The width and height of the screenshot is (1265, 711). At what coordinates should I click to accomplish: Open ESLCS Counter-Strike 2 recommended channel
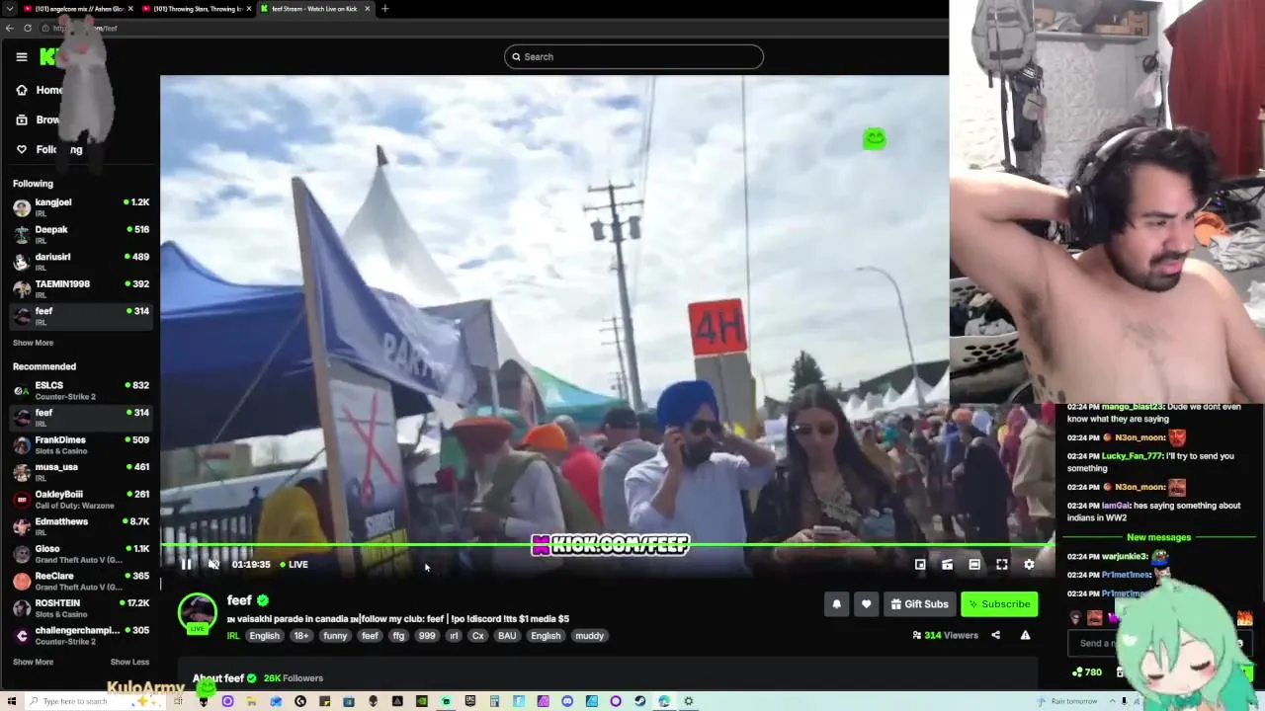click(x=80, y=390)
